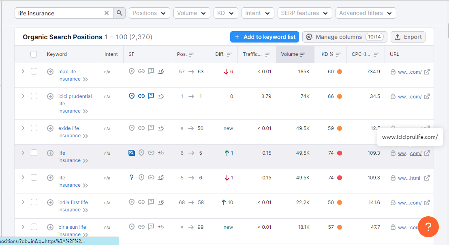Open the SERP features filter dropdown

point(305,13)
